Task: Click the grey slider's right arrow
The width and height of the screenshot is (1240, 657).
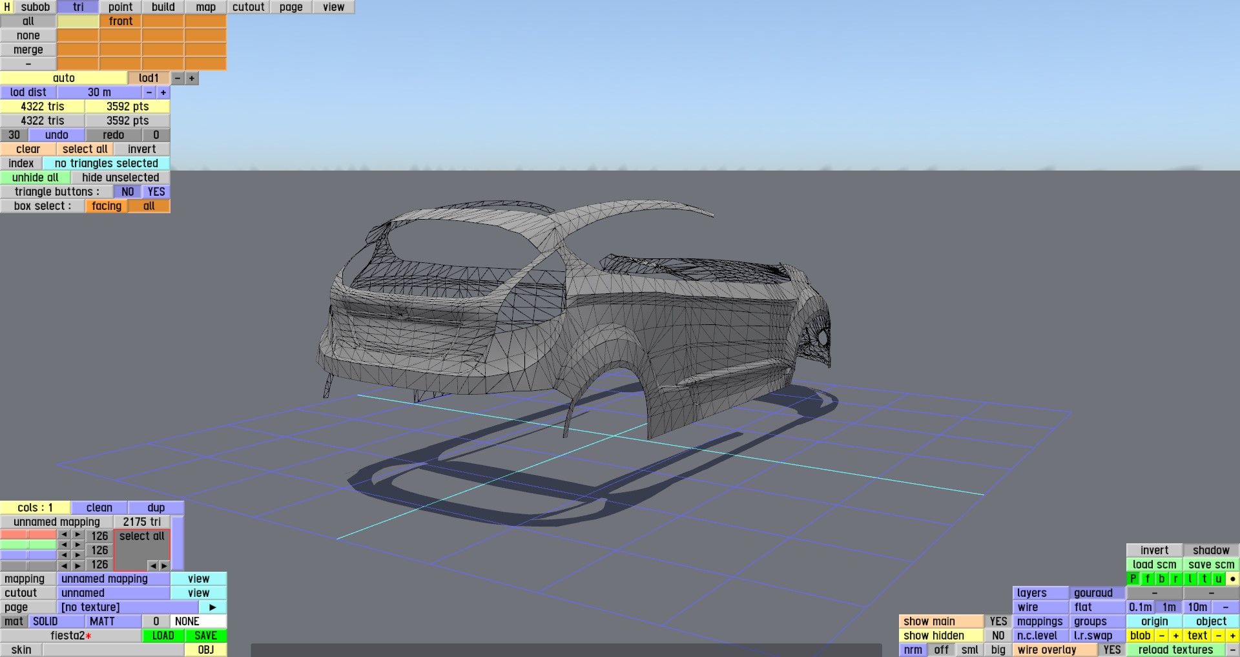Action: point(78,565)
